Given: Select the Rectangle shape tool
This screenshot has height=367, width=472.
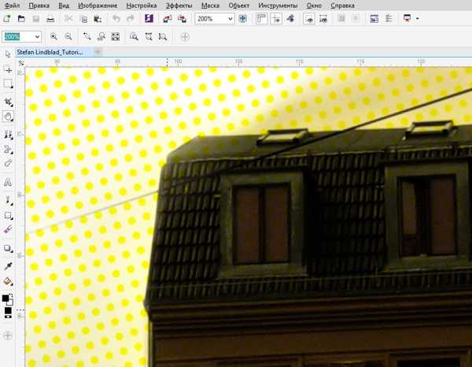Looking at the screenshot, I should point(8,216).
